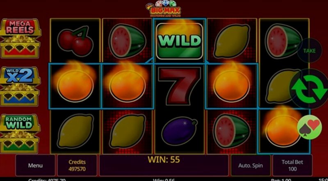Click the purple plum symbol
328x181 pixels.
coord(180,131)
